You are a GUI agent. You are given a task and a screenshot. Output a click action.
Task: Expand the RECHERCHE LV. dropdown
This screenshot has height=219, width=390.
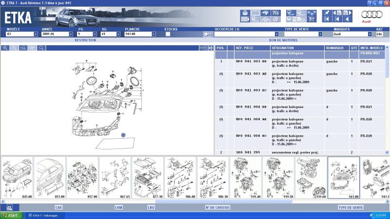point(276,34)
